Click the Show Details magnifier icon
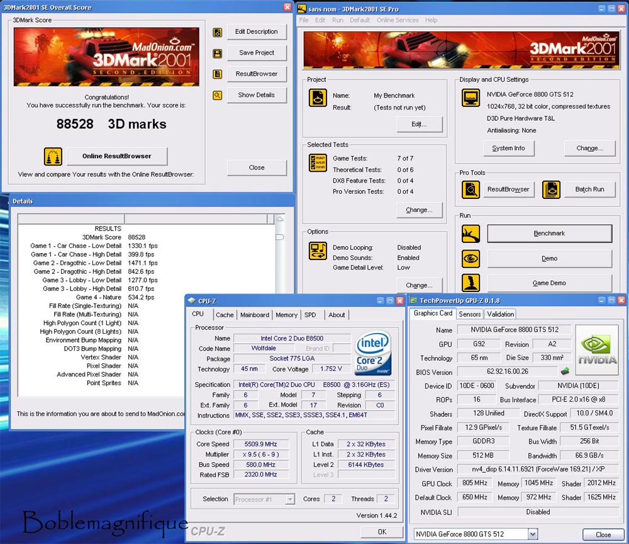Image resolution: width=629 pixels, height=544 pixels. 218,96
